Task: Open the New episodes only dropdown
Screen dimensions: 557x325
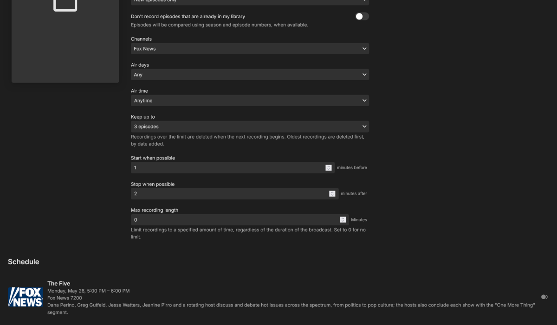Action: pos(250,1)
